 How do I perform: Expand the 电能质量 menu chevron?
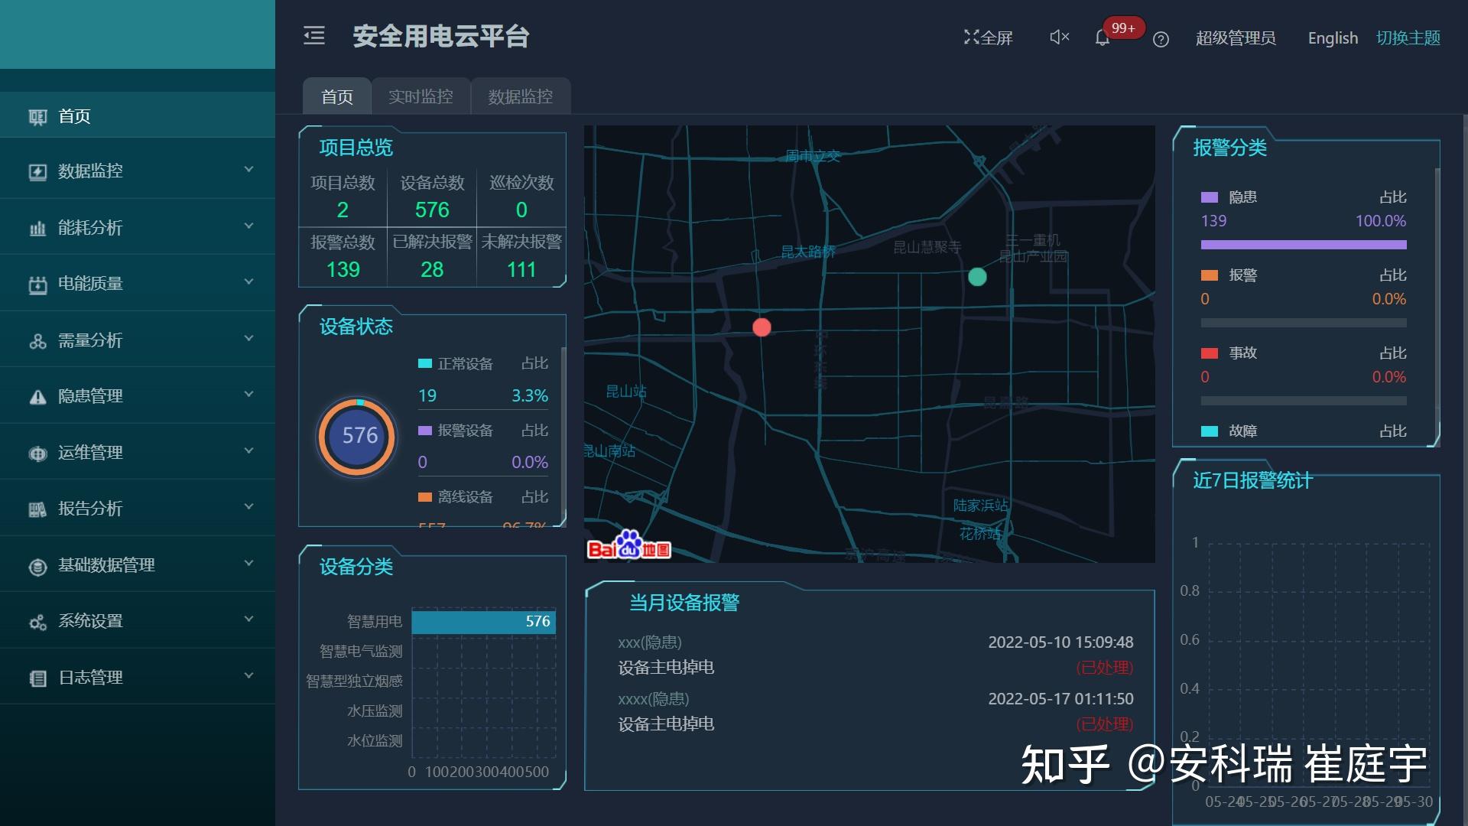(248, 281)
